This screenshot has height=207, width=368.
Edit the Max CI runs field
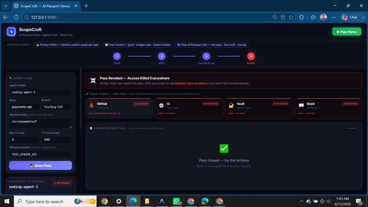(x=24, y=139)
